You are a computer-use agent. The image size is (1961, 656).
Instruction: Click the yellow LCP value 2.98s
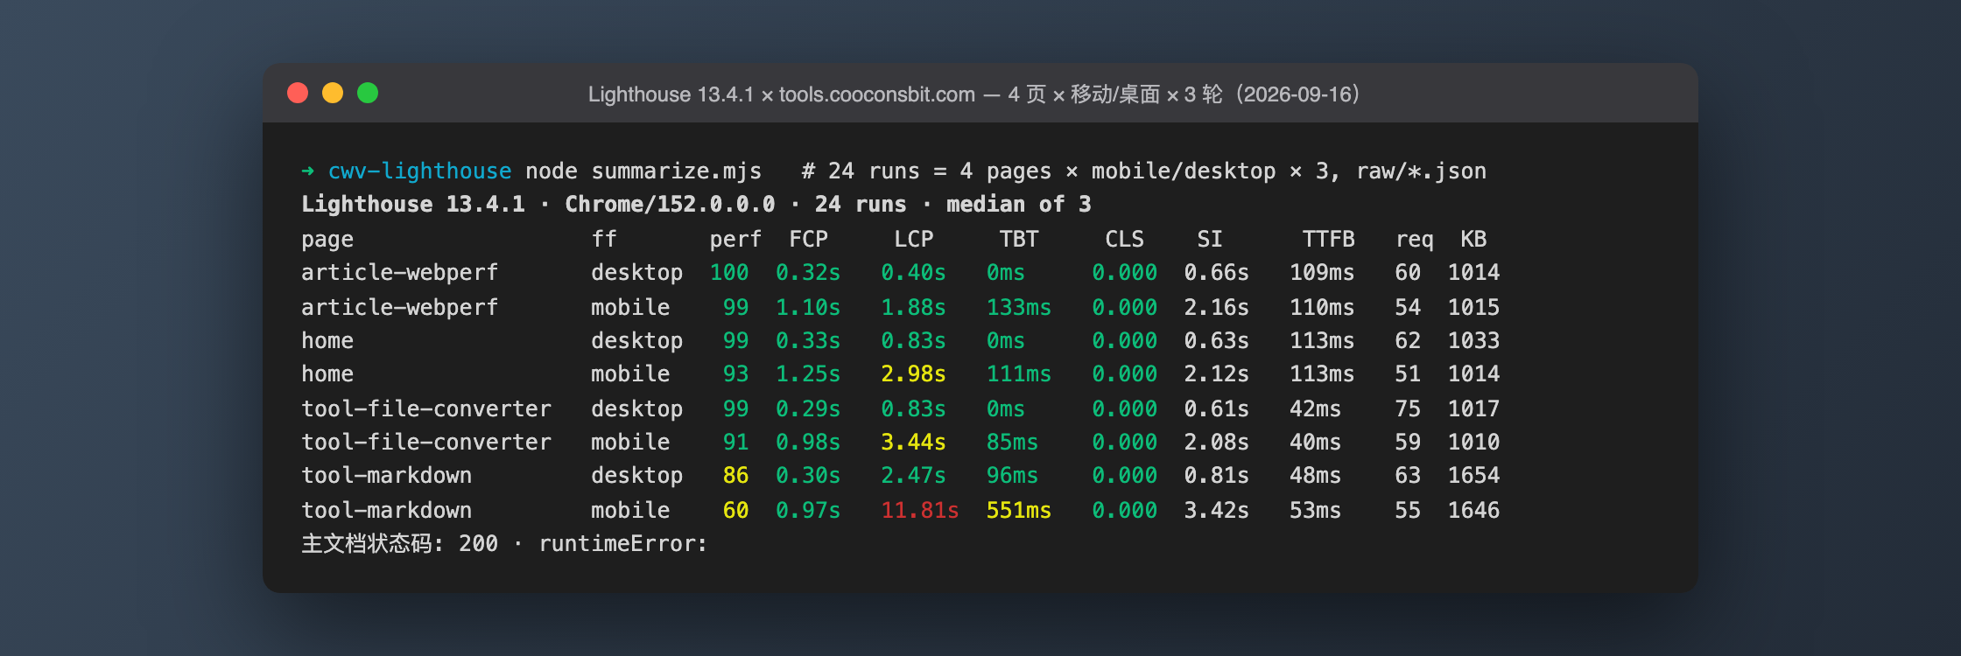[x=913, y=373]
